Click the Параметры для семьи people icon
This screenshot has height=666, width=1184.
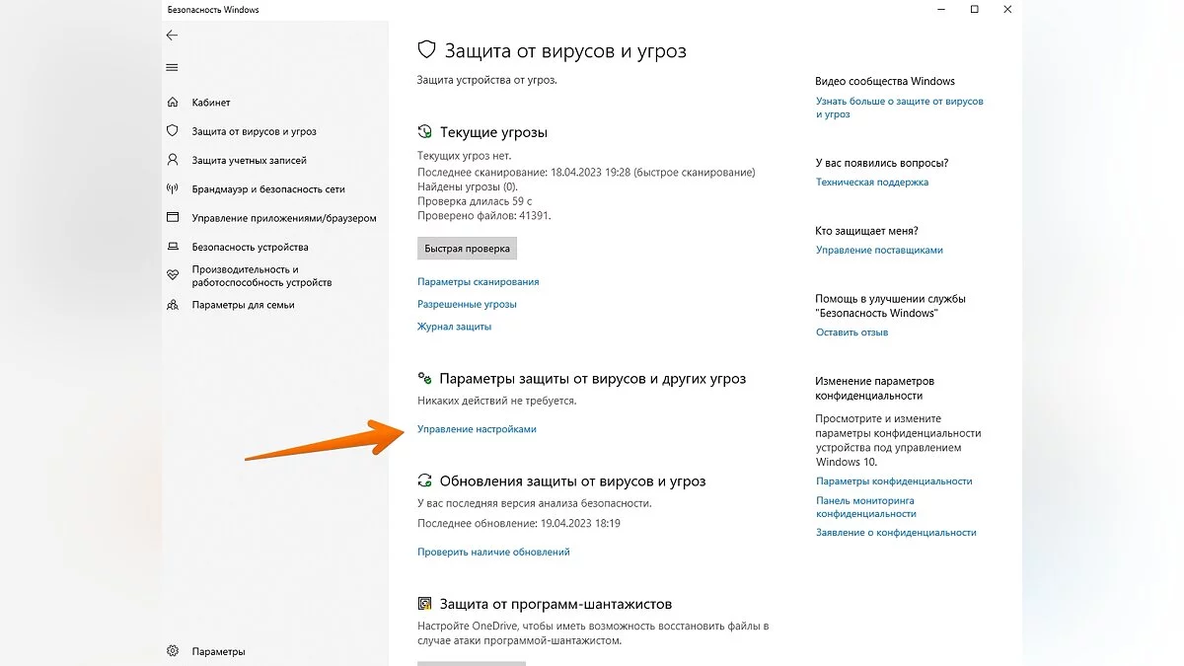point(173,305)
